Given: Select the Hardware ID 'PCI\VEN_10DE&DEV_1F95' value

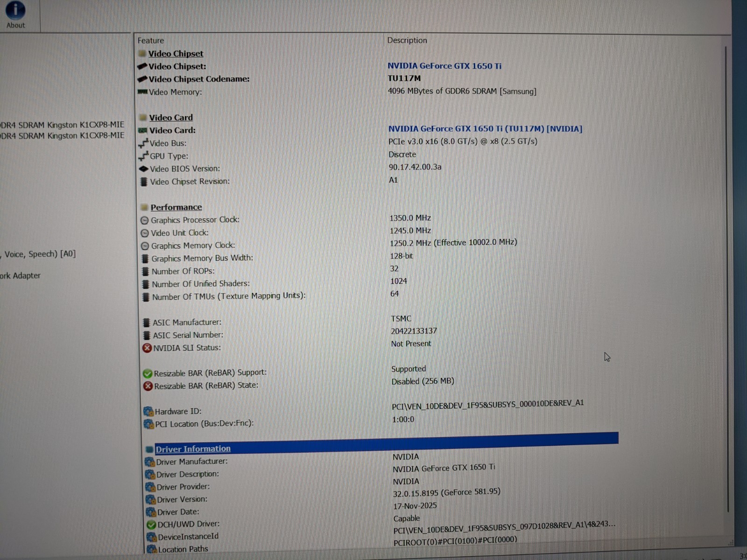Looking at the screenshot, I should tap(487, 405).
